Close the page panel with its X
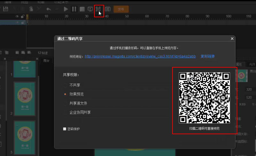 click(37, 59)
